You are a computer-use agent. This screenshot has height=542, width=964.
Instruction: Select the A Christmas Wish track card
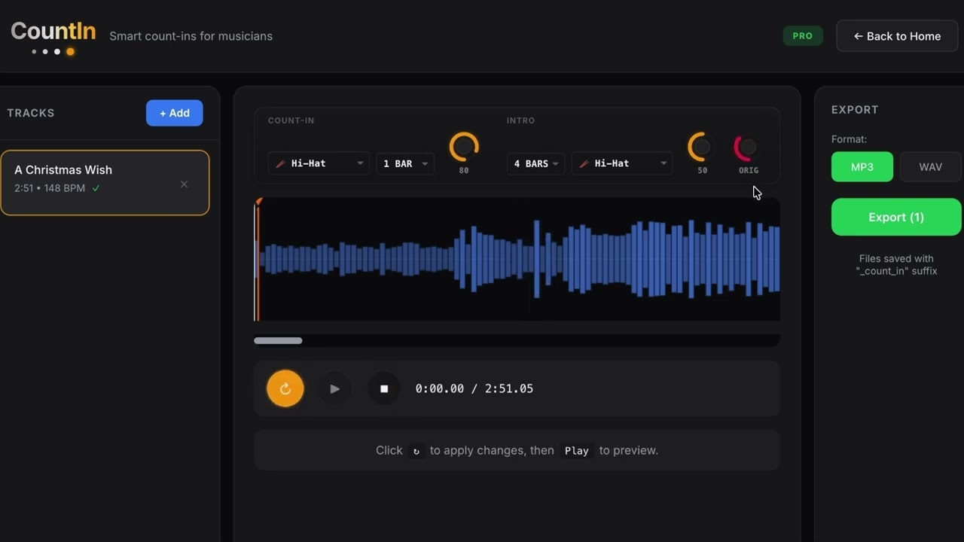[105, 183]
